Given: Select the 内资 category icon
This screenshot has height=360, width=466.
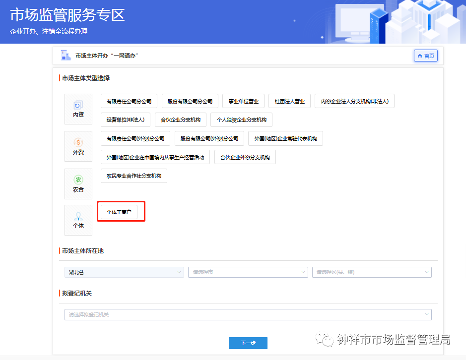Looking at the screenshot, I should [x=78, y=109].
